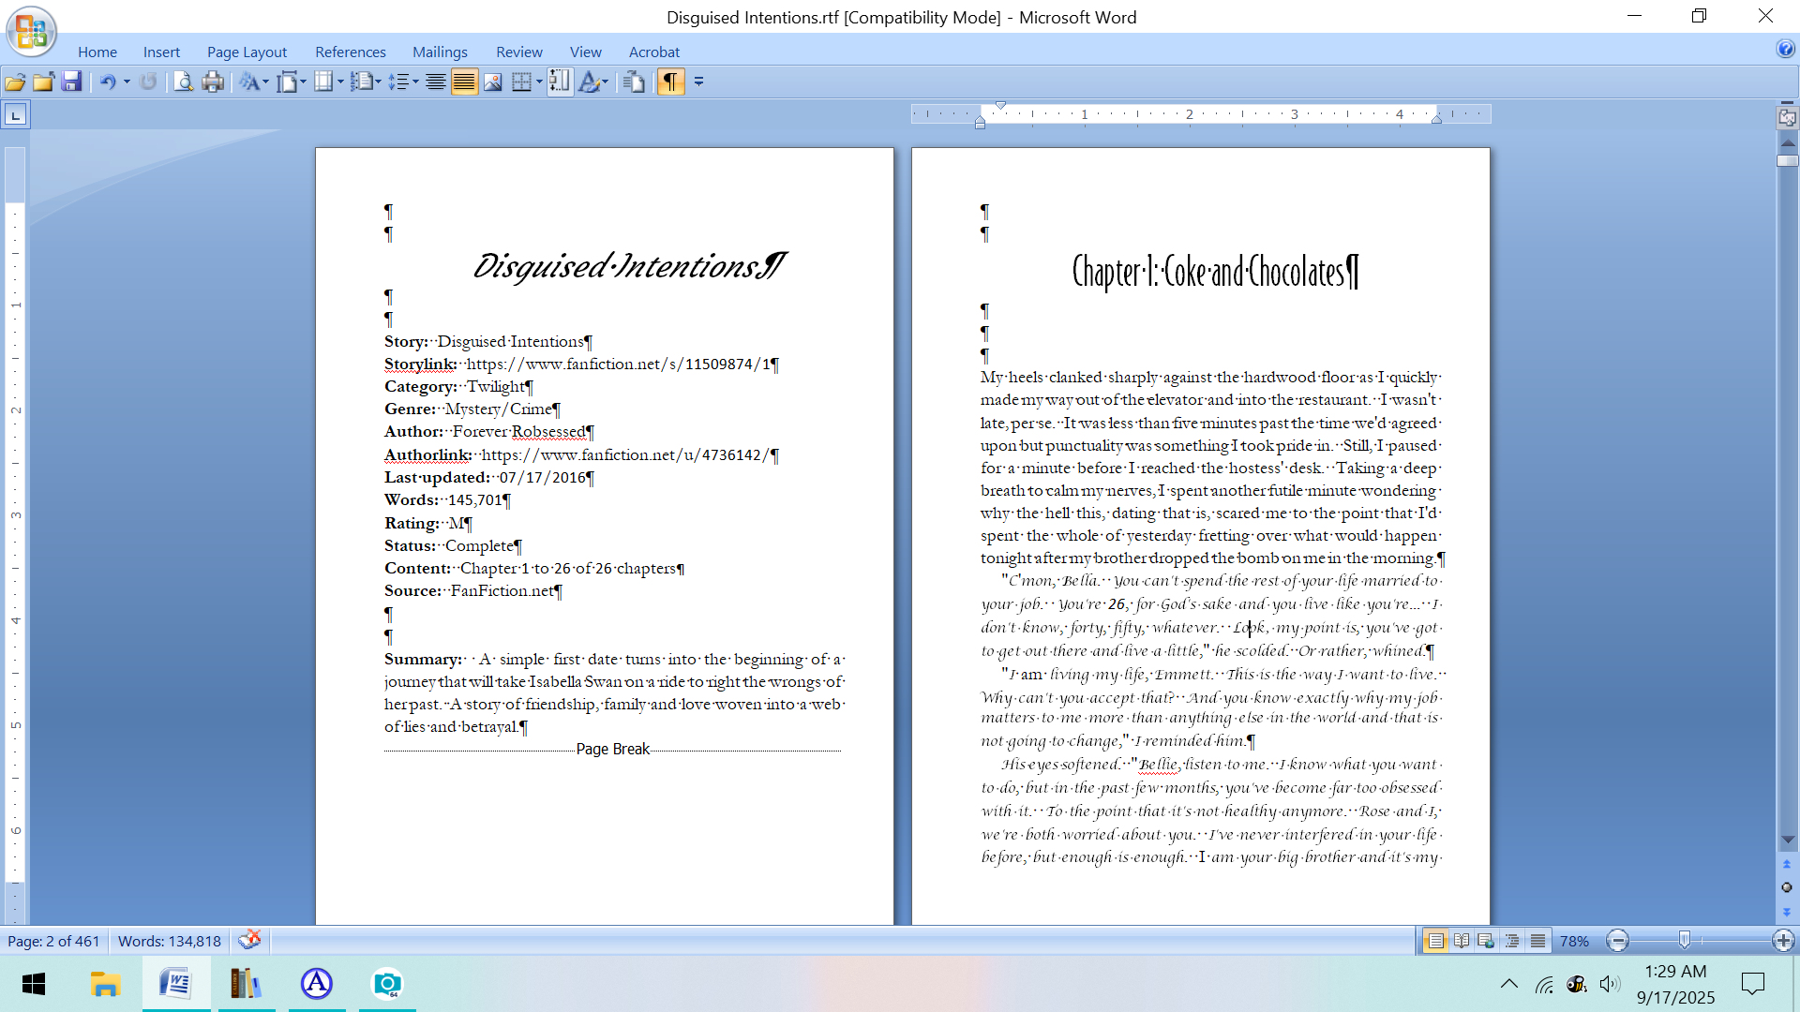The image size is (1800, 1012).
Task: Expand the Quick Styles 'A' brush dropdown arrow
Action: coord(606,82)
